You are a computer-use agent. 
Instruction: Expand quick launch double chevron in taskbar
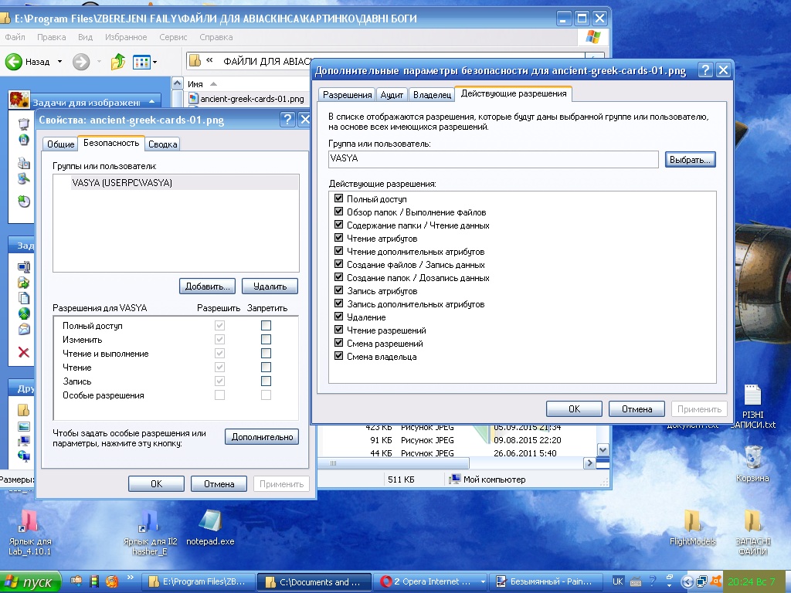130,578
